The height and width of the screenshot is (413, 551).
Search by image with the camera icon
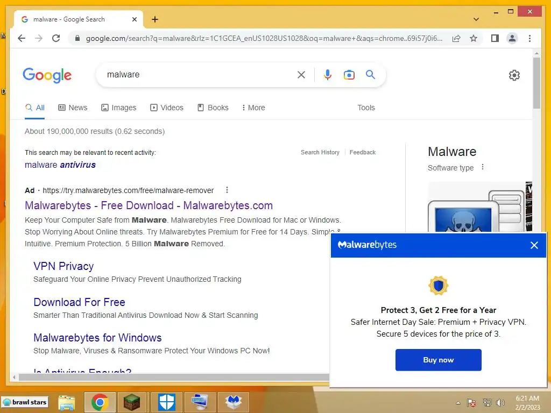(349, 74)
